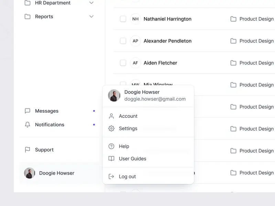Click the Support flag icon
The image size is (275, 206).
pyautogui.click(x=27, y=150)
